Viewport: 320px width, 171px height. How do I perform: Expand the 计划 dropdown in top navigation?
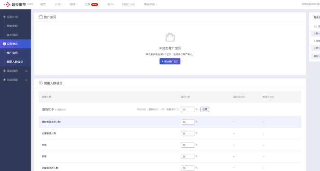(59, 4)
